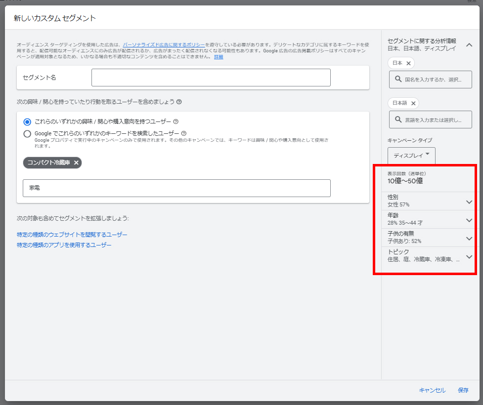483x405 pixels.
Task: Open the パーソナライズド広告に関するポリシー link
Action: click(x=163, y=44)
